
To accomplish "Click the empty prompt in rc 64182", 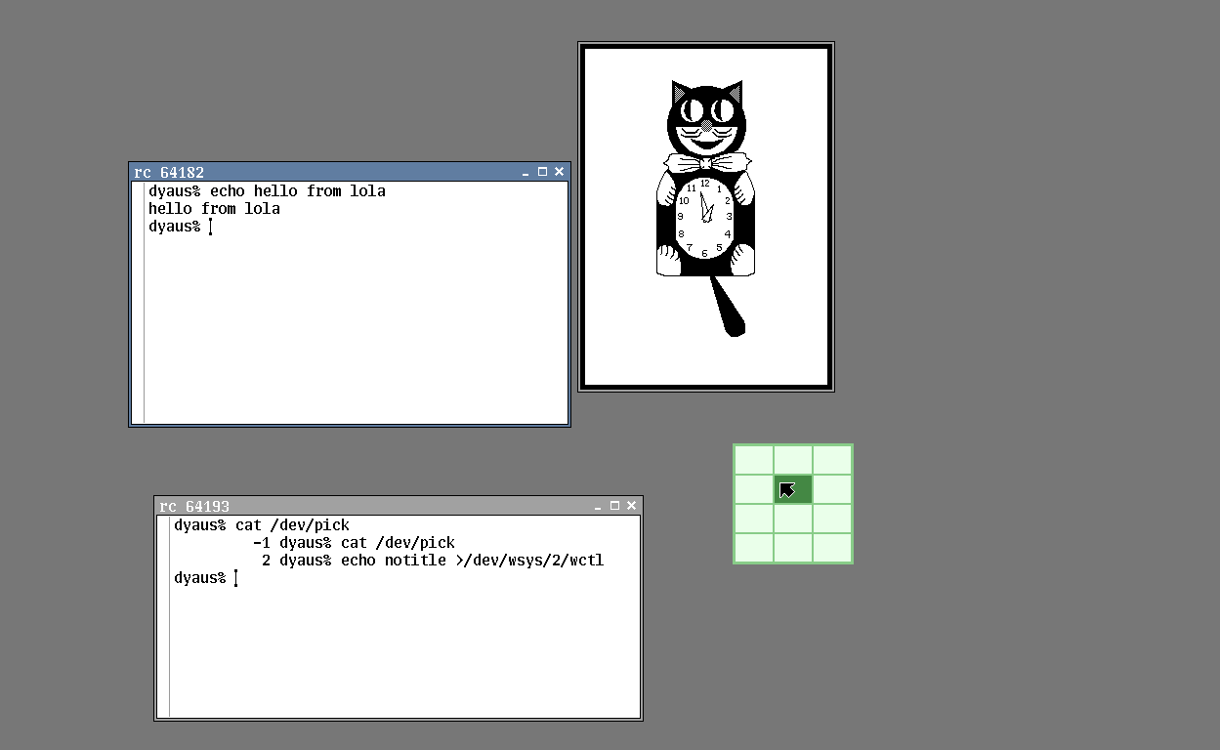I will pyautogui.click(x=181, y=227).
